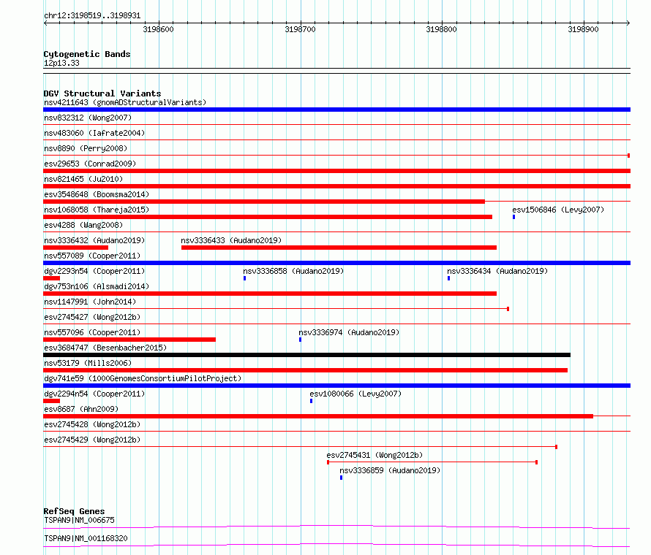
Task: Click the nsv4211643 gnomAD variant label
Action: (x=125, y=102)
